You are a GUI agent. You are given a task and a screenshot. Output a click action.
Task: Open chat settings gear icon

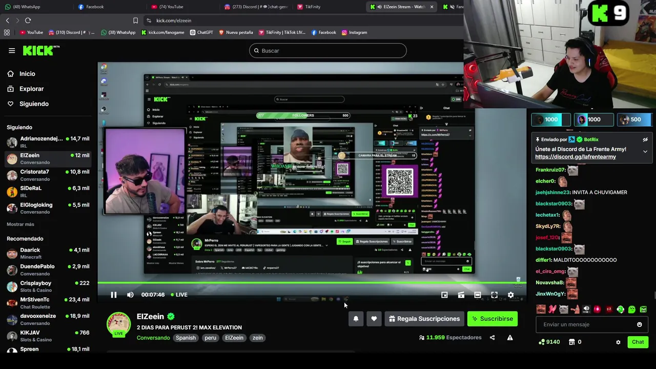click(618, 342)
